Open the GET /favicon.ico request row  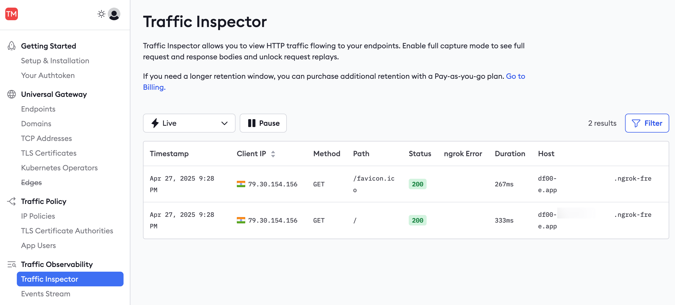368,184
